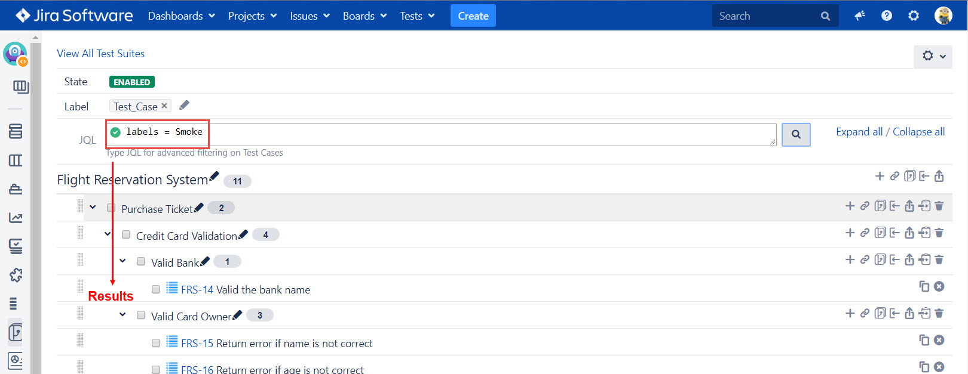Image resolution: width=968 pixels, height=374 pixels.
Task: Open the notifications megaphone icon
Action: 860,16
